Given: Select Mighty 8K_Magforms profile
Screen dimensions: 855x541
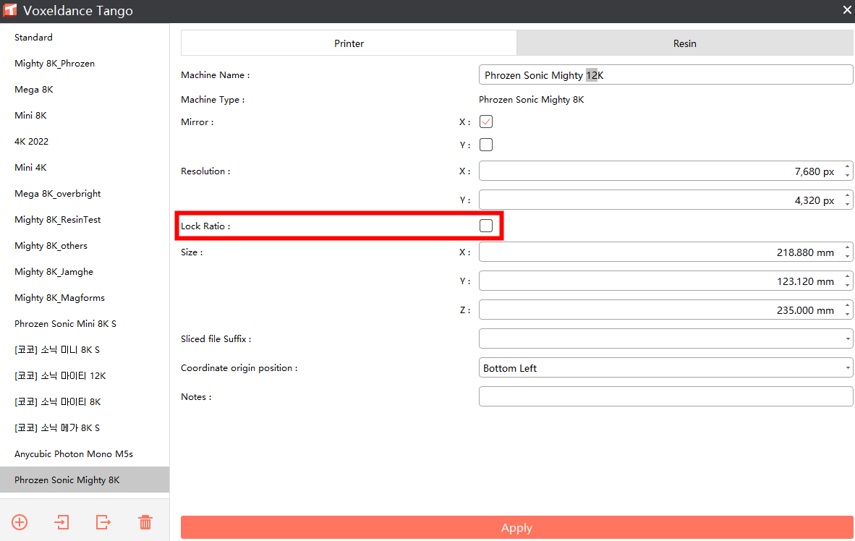Looking at the screenshot, I should coord(85,298).
